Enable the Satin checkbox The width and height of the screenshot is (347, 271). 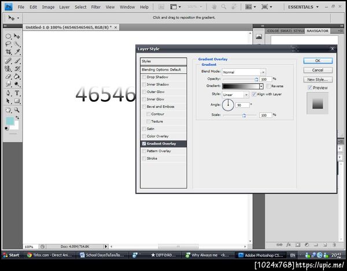coord(144,129)
